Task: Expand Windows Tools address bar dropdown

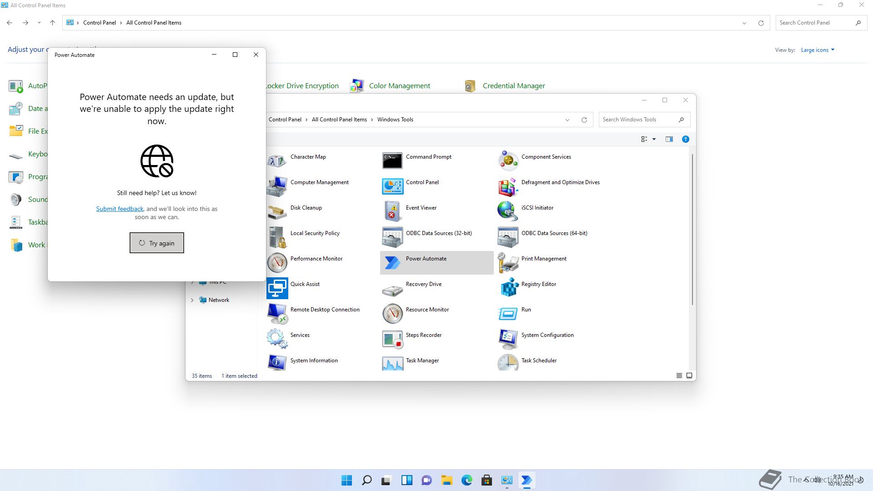Action: pos(567,120)
